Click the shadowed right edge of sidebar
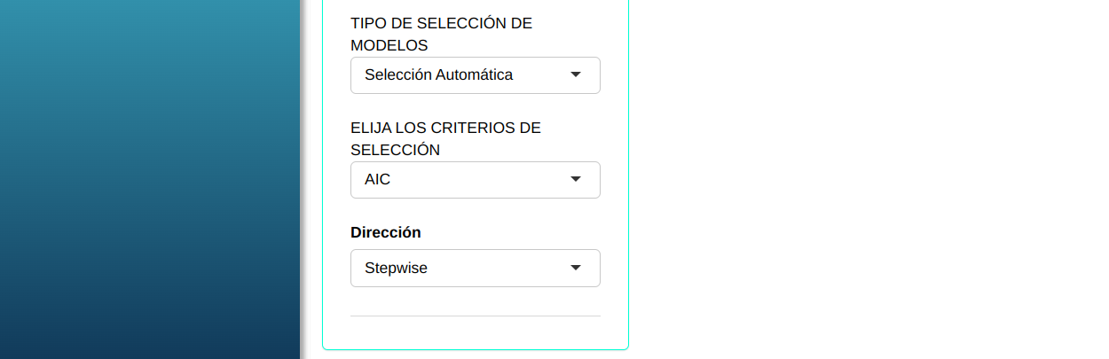Viewport: 1109px width, 359px height. [x=302, y=177]
